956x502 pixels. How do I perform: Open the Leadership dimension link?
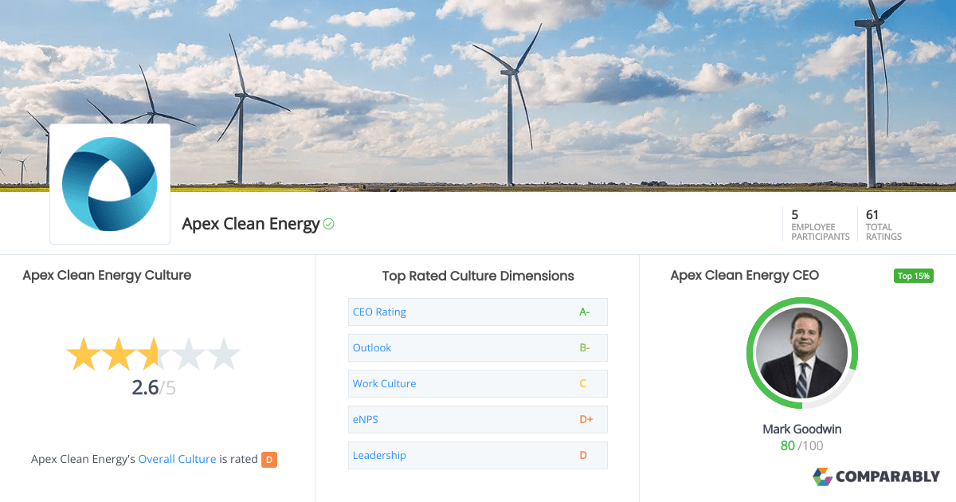379,455
